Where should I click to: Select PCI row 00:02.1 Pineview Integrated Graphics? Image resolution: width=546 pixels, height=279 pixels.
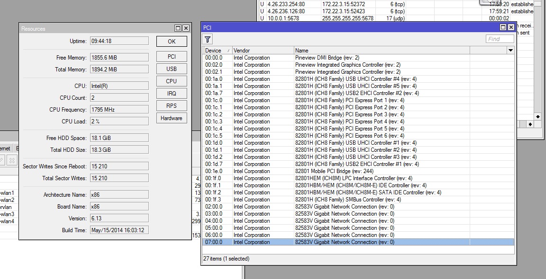coord(359,72)
